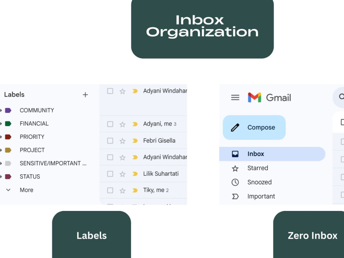Click the Snoozed clock icon
This screenshot has height=258, width=344.
235,182
